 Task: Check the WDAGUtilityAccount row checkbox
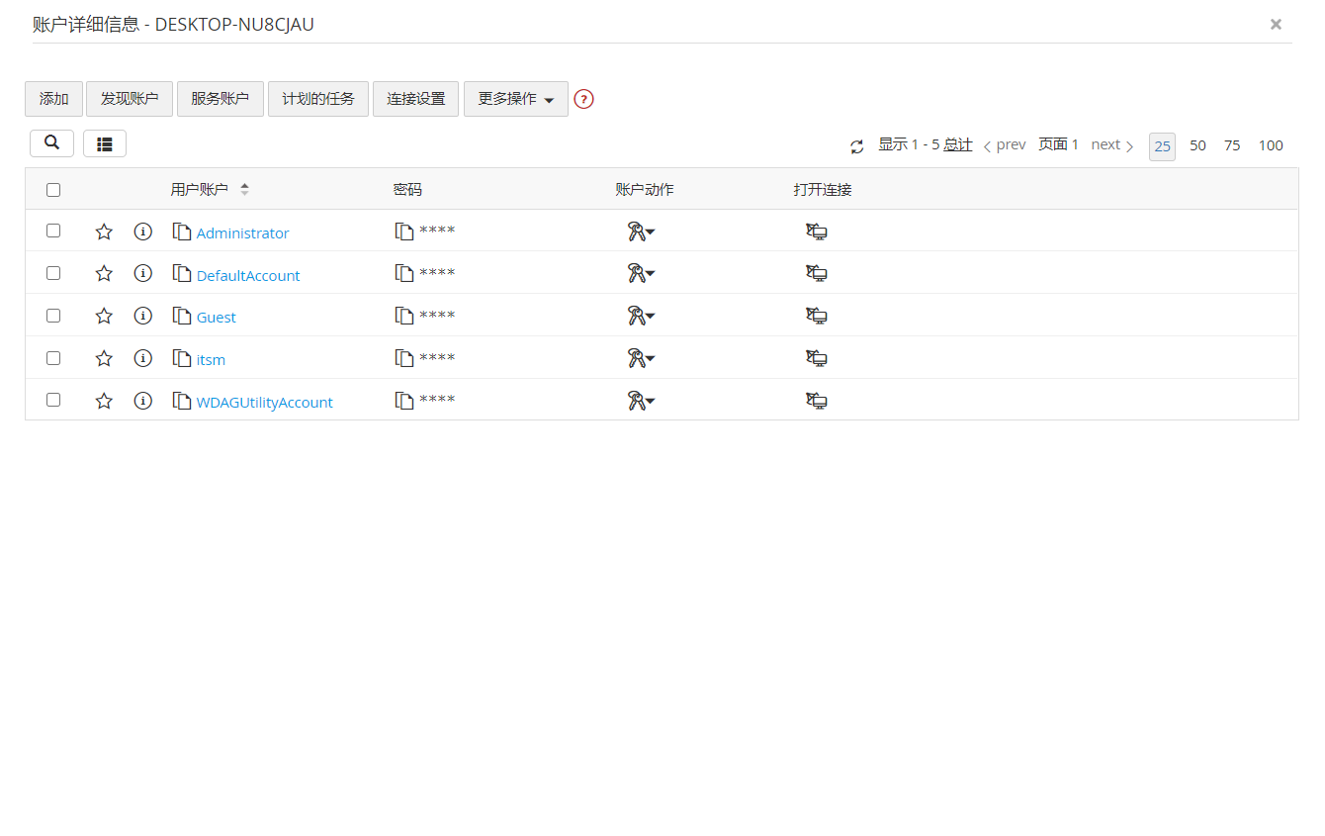pos(53,400)
